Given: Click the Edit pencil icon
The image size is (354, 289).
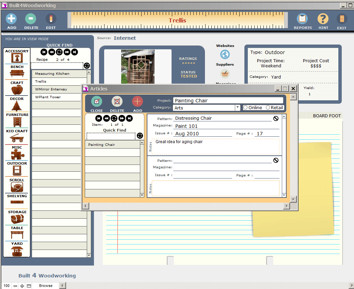Looking at the screenshot, I should [x=51, y=19].
